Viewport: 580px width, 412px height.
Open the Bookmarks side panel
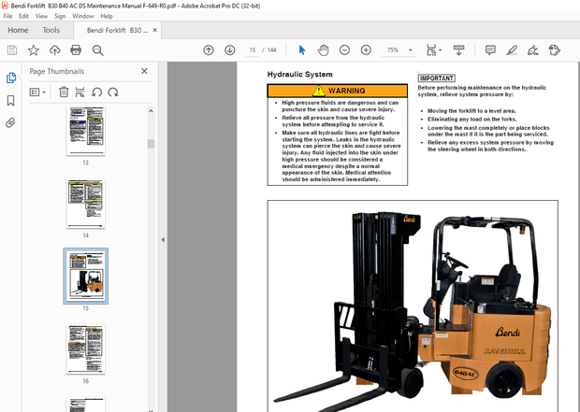click(10, 100)
